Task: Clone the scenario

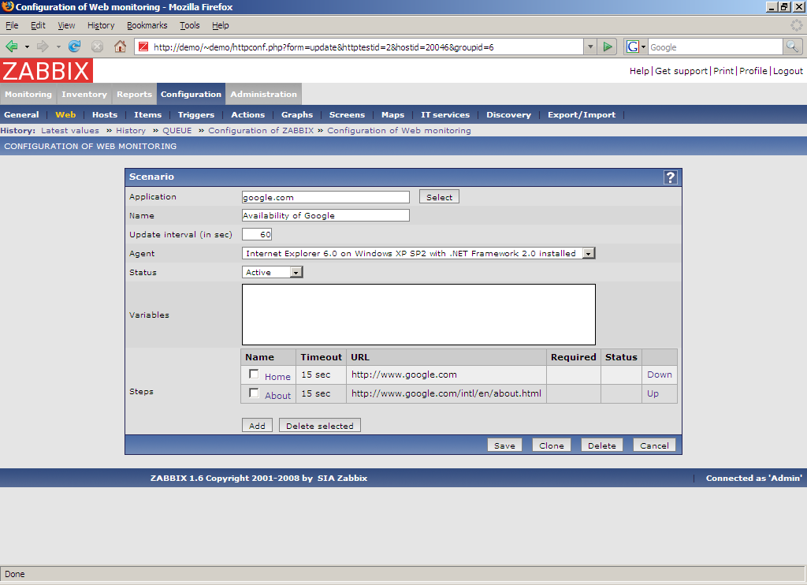Action: [x=551, y=445]
